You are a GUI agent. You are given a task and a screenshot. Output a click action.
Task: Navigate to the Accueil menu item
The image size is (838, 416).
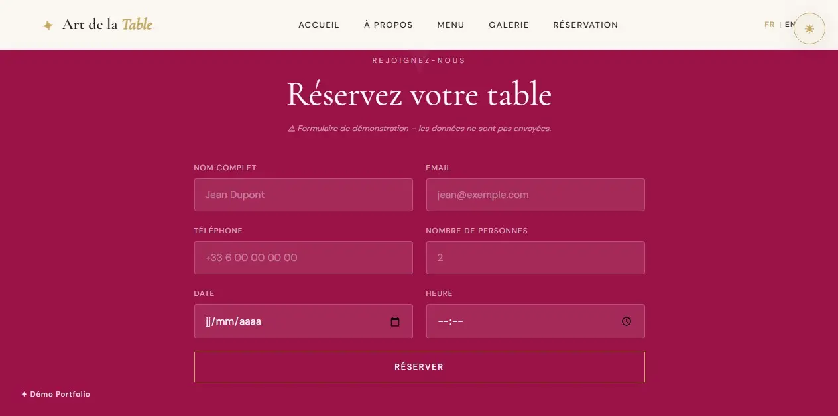coord(318,25)
